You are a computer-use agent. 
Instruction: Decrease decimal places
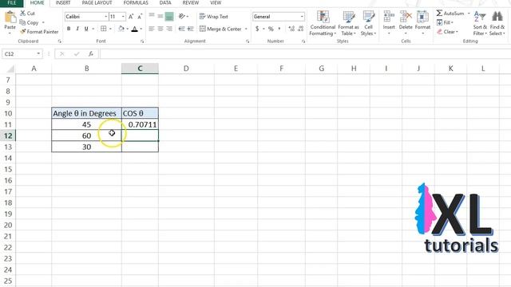click(301, 29)
